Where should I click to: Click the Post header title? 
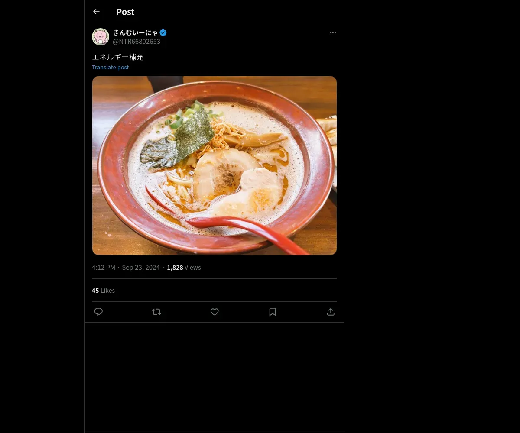tap(125, 12)
